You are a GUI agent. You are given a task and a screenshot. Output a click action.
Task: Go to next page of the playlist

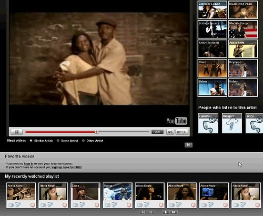[x=166, y=212]
